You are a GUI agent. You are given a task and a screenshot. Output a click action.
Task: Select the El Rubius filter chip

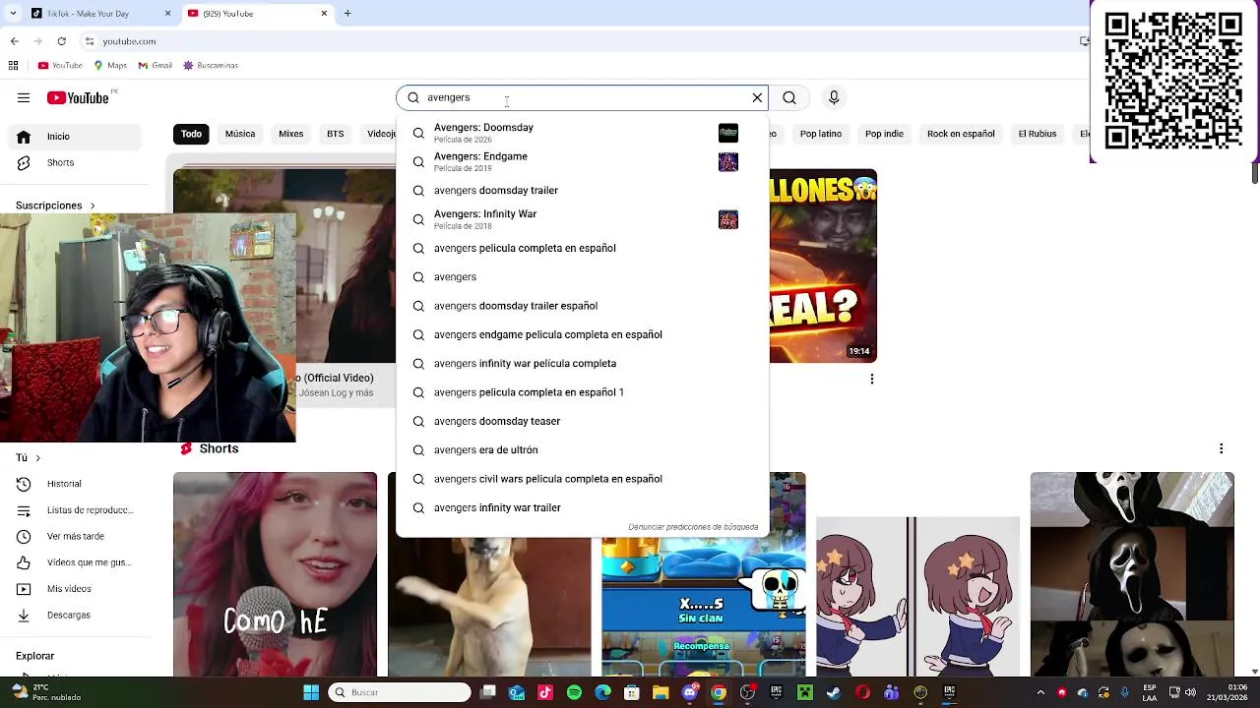click(x=1037, y=134)
